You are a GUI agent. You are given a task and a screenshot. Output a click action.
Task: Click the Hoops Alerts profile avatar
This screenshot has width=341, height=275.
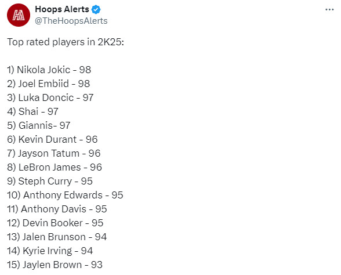pyautogui.click(x=19, y=15)
